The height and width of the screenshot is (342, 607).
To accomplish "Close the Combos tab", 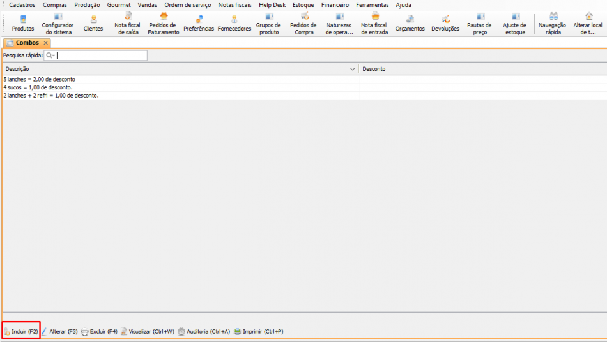I will [x=46, y=43].
